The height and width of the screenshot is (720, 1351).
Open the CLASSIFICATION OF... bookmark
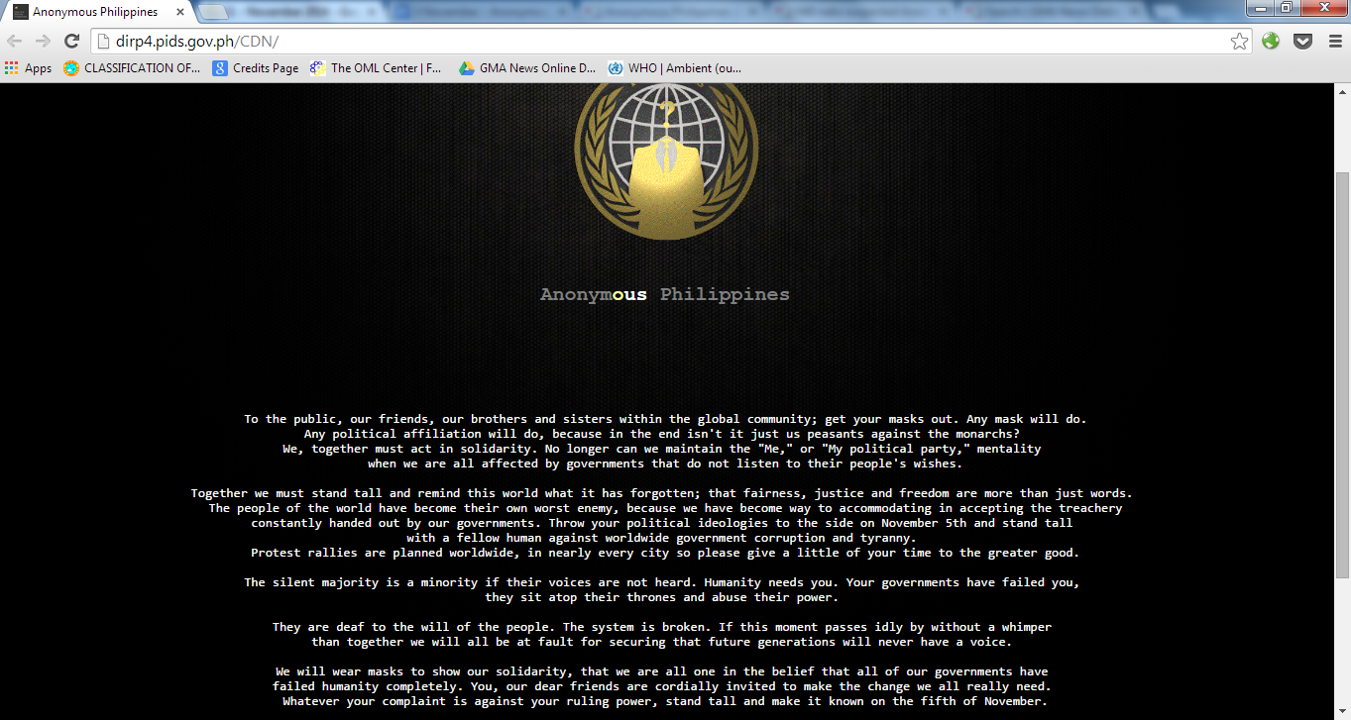[132, 68]
